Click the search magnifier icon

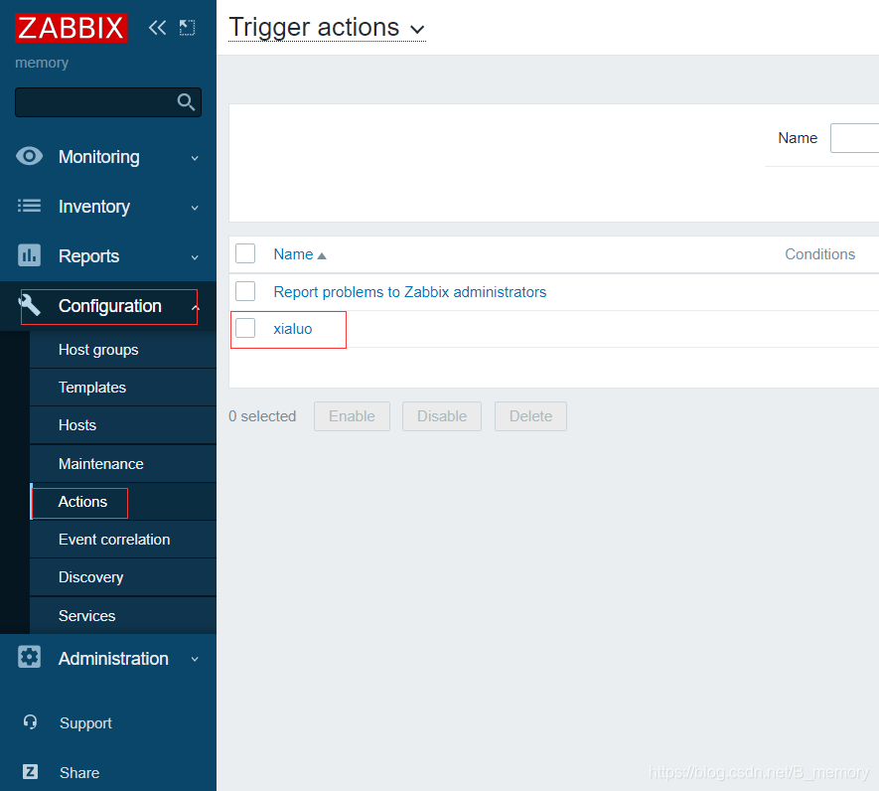click(x=186, y=102)
